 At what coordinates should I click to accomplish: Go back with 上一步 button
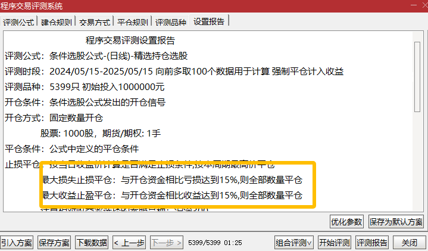tap(129, 243)
